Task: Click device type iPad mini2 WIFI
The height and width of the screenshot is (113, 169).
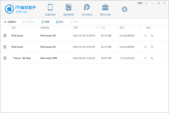Action: pos(49,58)
